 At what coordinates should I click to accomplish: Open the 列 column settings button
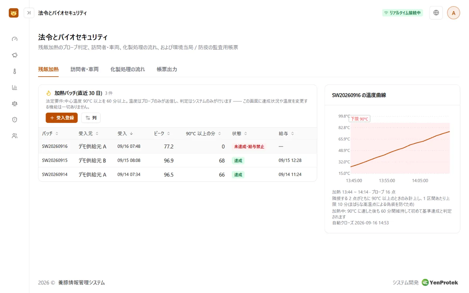pos(91,118)
